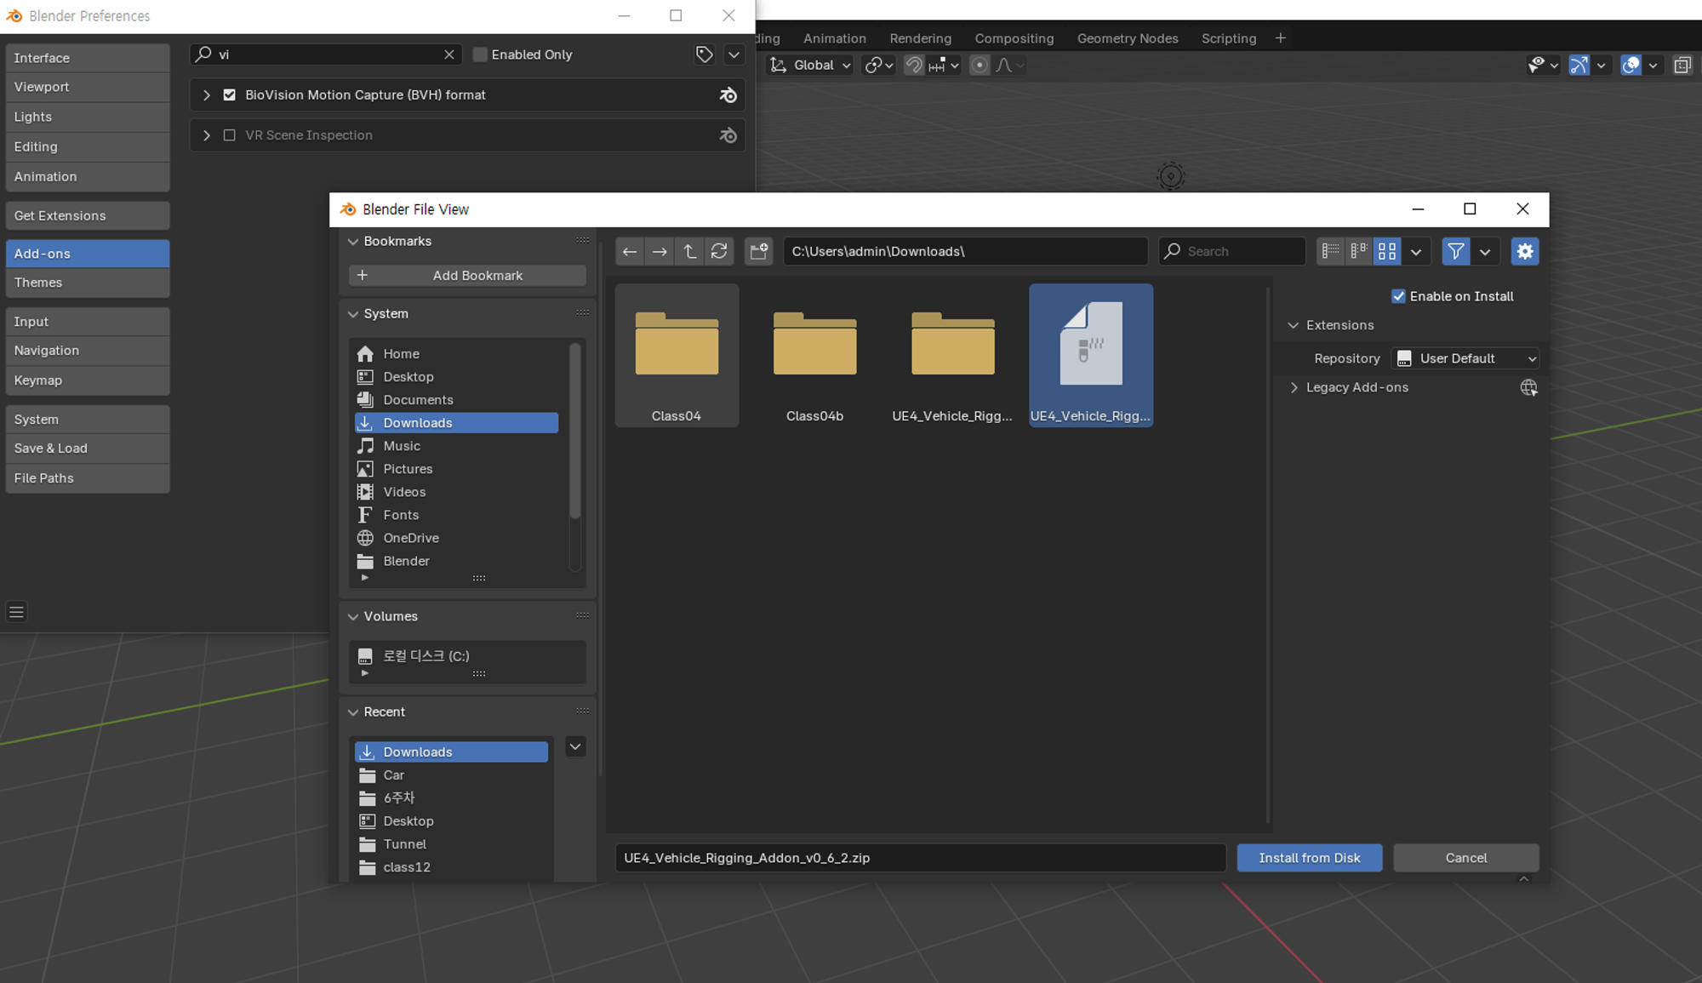Switch to horizontal list display mode

click(1359, 251)
